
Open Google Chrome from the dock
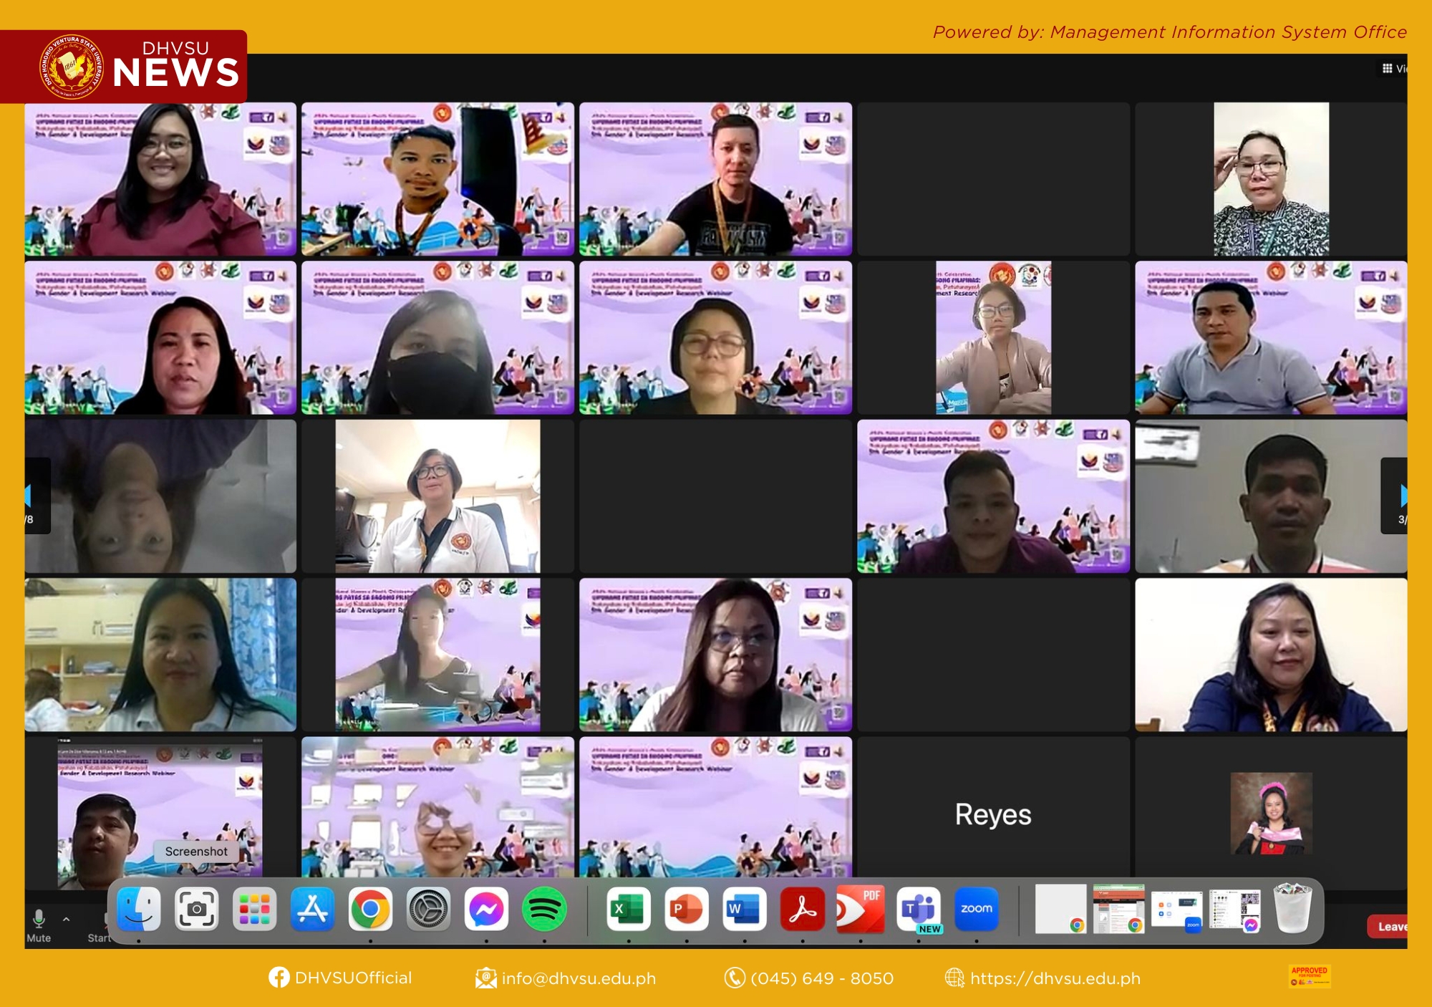click(x=370, y=909)
